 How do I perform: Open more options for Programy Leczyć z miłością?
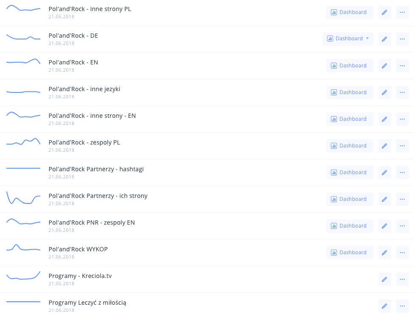point(402,306)
